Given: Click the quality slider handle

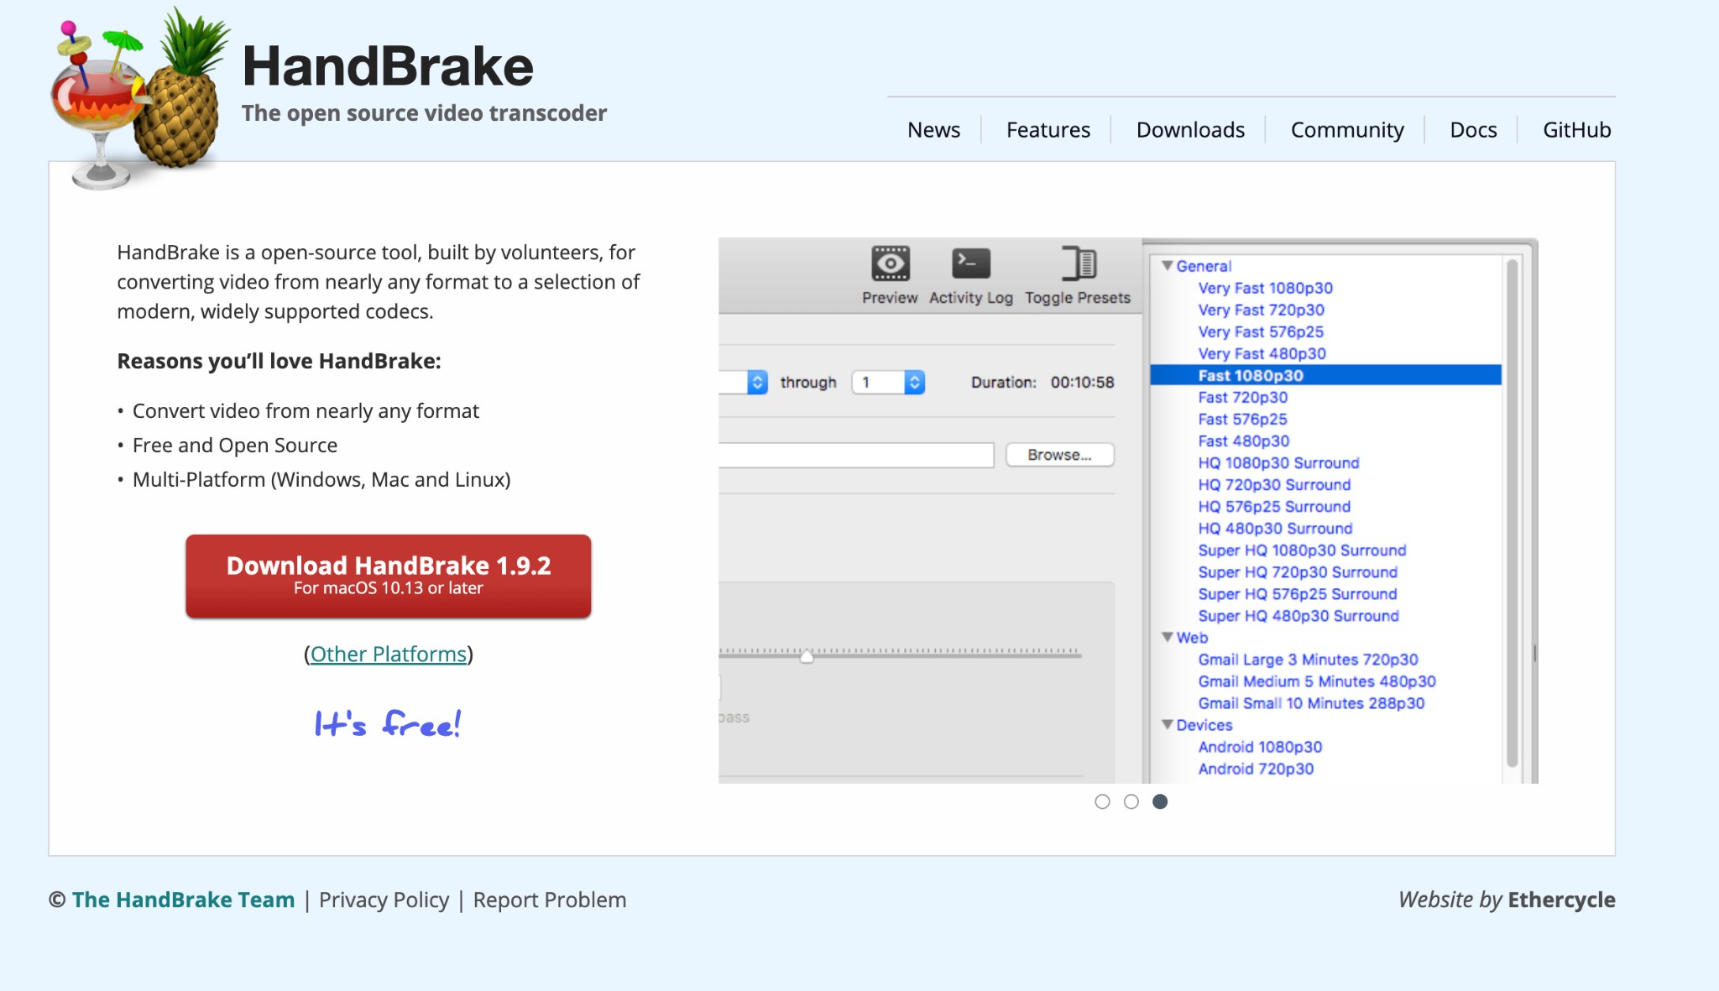Looking at the screenshot, I should click(x=807, y=656).
